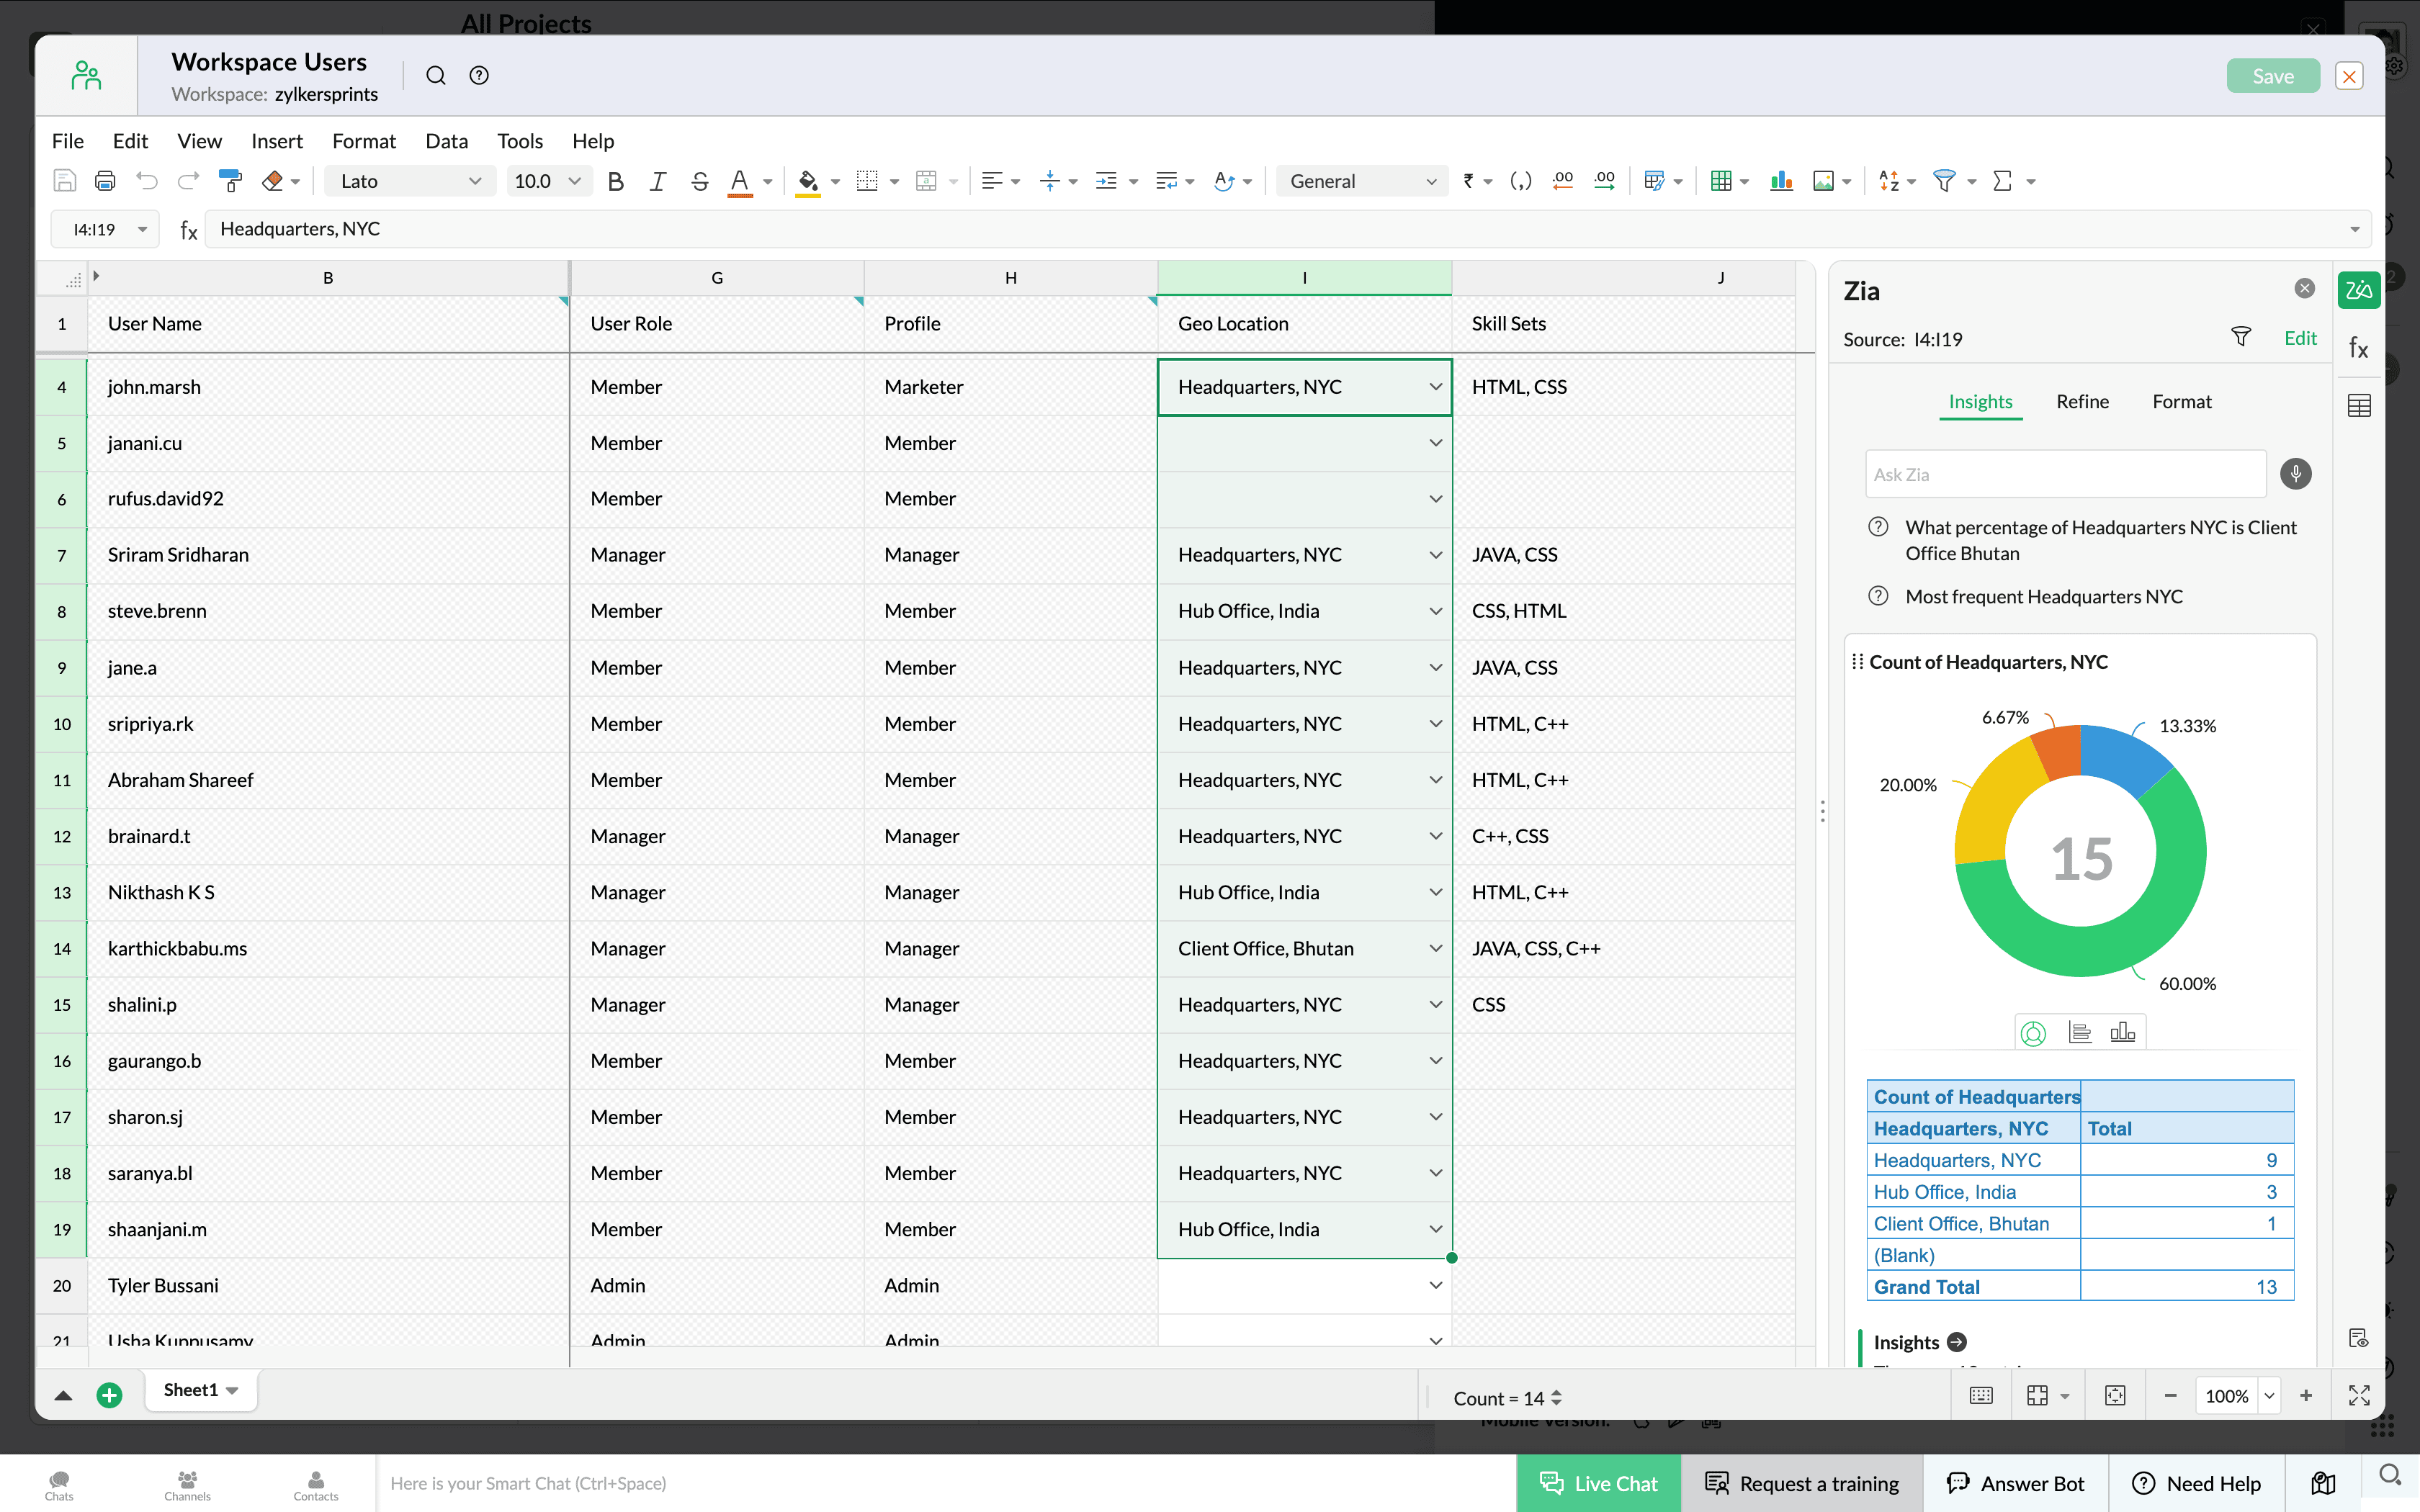Toggle bold text formatting
Image resolution: width=2420 pixels, height=1512 pixels.
(616, 181)
